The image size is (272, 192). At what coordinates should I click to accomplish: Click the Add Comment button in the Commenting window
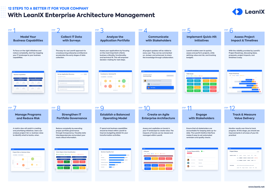point(170,76)
